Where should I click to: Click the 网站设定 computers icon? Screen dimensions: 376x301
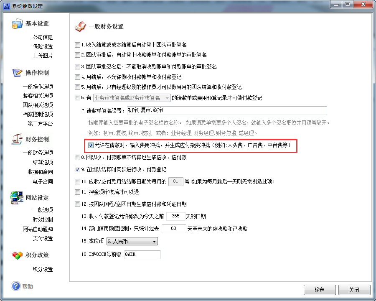point(17,198)
